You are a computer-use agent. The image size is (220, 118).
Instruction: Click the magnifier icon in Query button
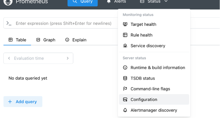tap(75, 1)
